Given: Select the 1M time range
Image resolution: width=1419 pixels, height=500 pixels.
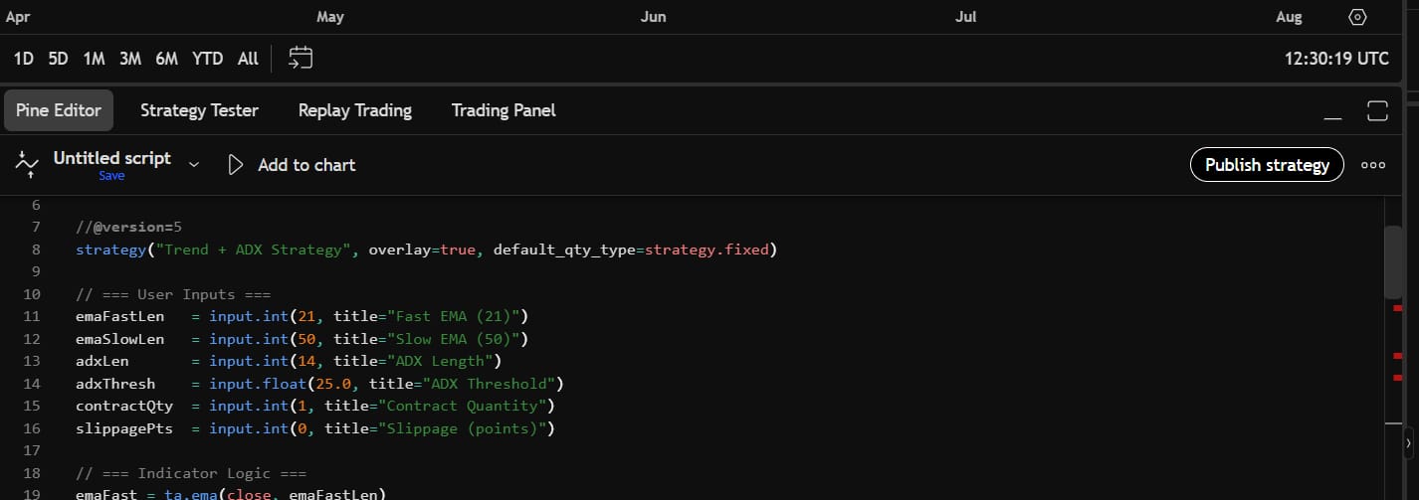Looking at the screenshot, I should (94, 59).
